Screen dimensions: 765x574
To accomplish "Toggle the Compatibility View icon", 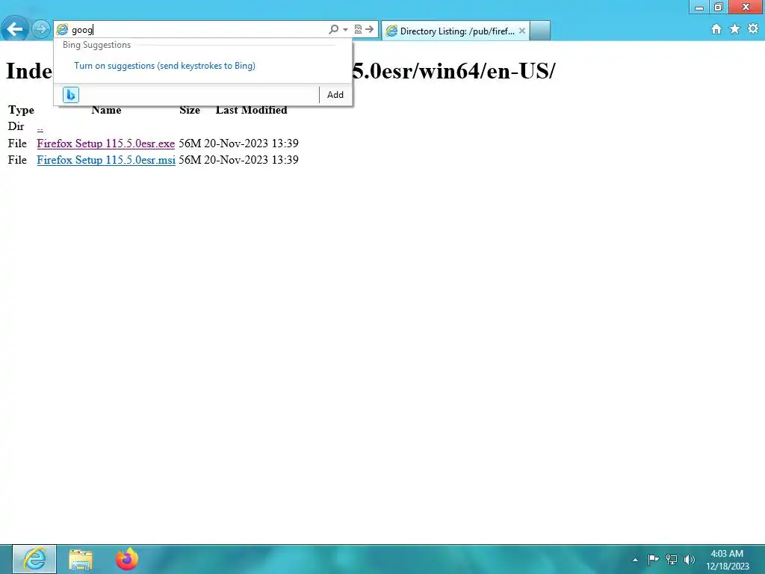I will (358, 29).
